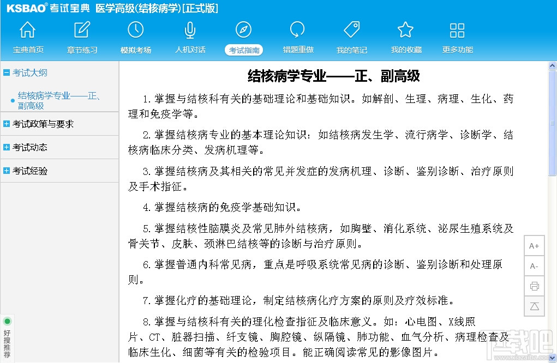
Task: Click the green 好搜推荐 circle icon
Action: [7, 321]
